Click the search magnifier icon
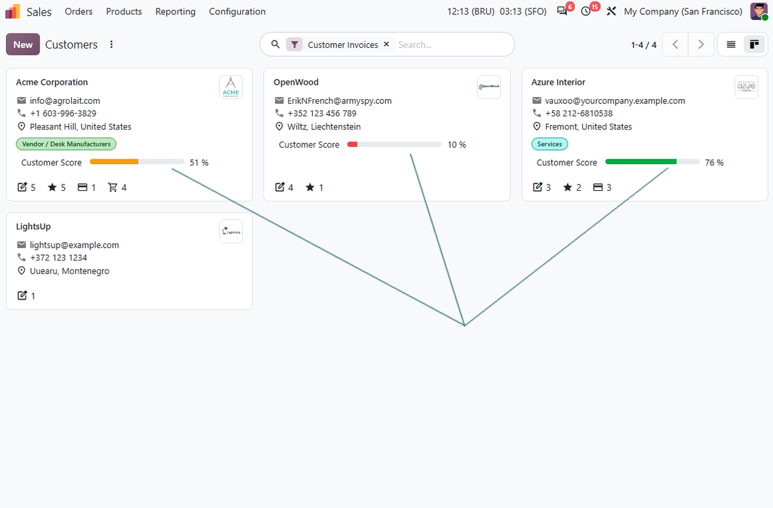The width and height of the screenshot is (773, 508). point(276,44)
